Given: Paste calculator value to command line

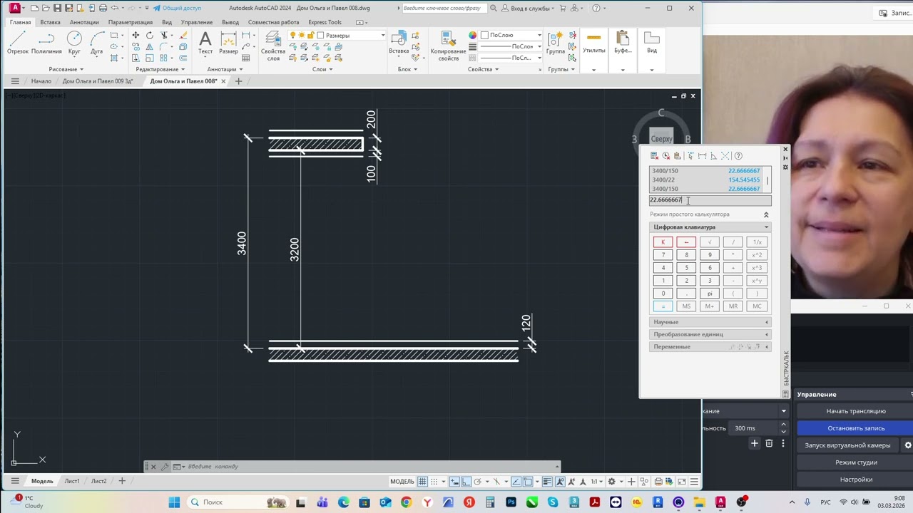Looking at the screenshot, I should coord(677,156).
